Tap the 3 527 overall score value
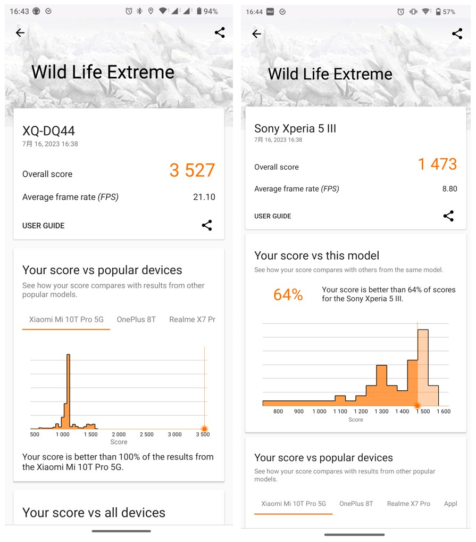Viewport: 476px width, 542px height. point(193,170)
